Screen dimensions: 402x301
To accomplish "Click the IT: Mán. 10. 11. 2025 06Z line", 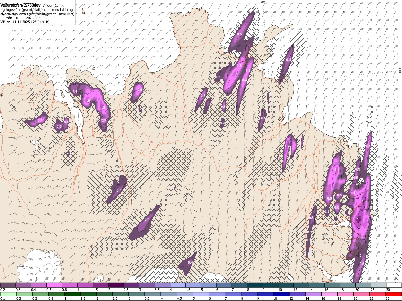I will pos(20,18).
